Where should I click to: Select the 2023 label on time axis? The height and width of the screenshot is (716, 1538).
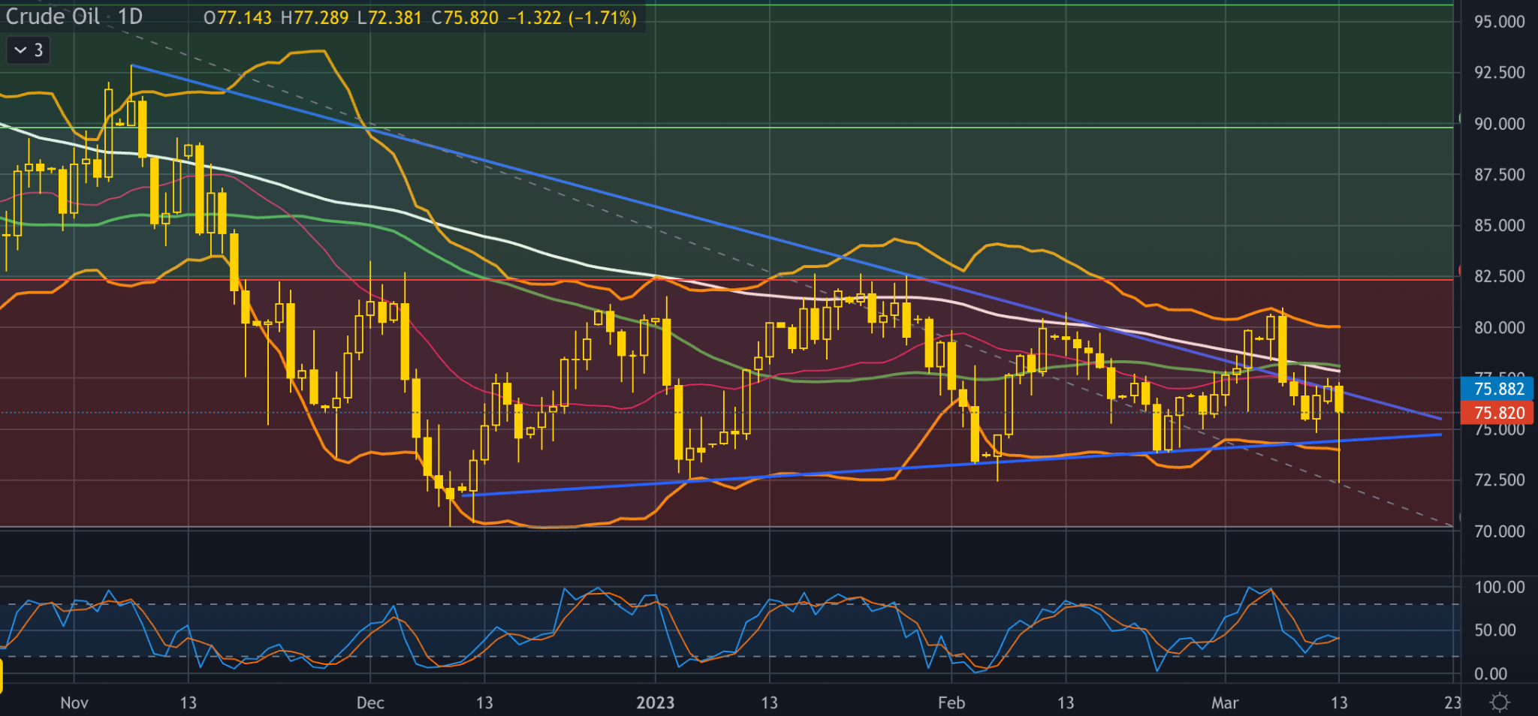click(655, 702)
